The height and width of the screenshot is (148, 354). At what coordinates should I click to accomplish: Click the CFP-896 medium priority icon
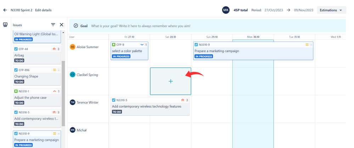tap(55, 70)
